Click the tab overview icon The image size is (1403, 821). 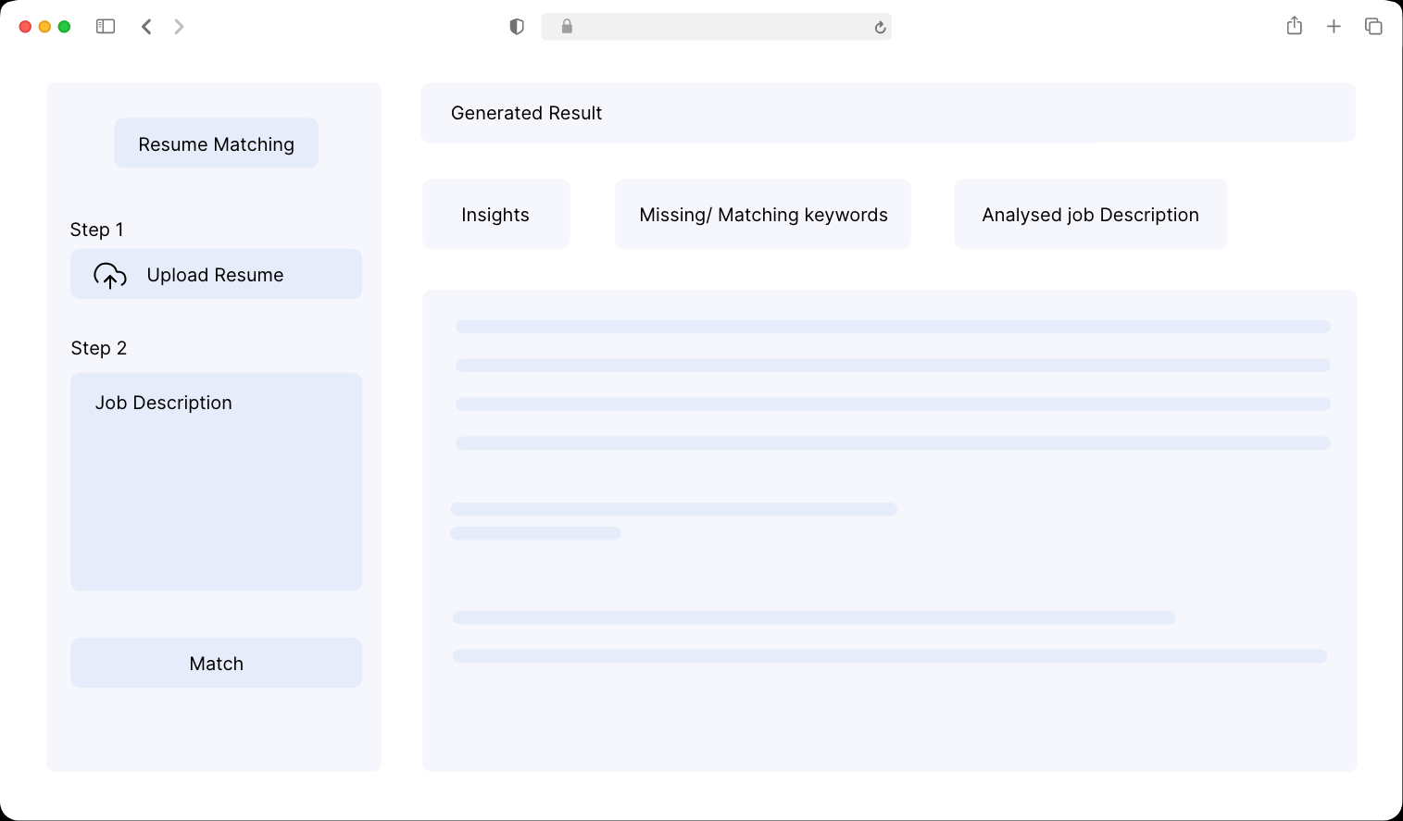[1373, 26]
